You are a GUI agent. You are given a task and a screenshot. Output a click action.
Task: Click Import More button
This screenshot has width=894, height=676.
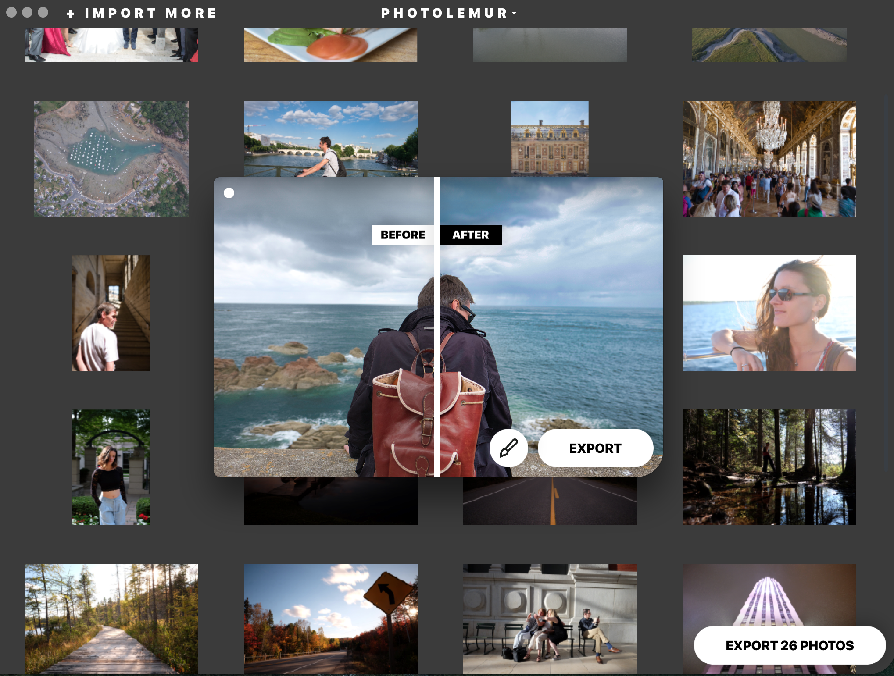[x=141, y=13]
